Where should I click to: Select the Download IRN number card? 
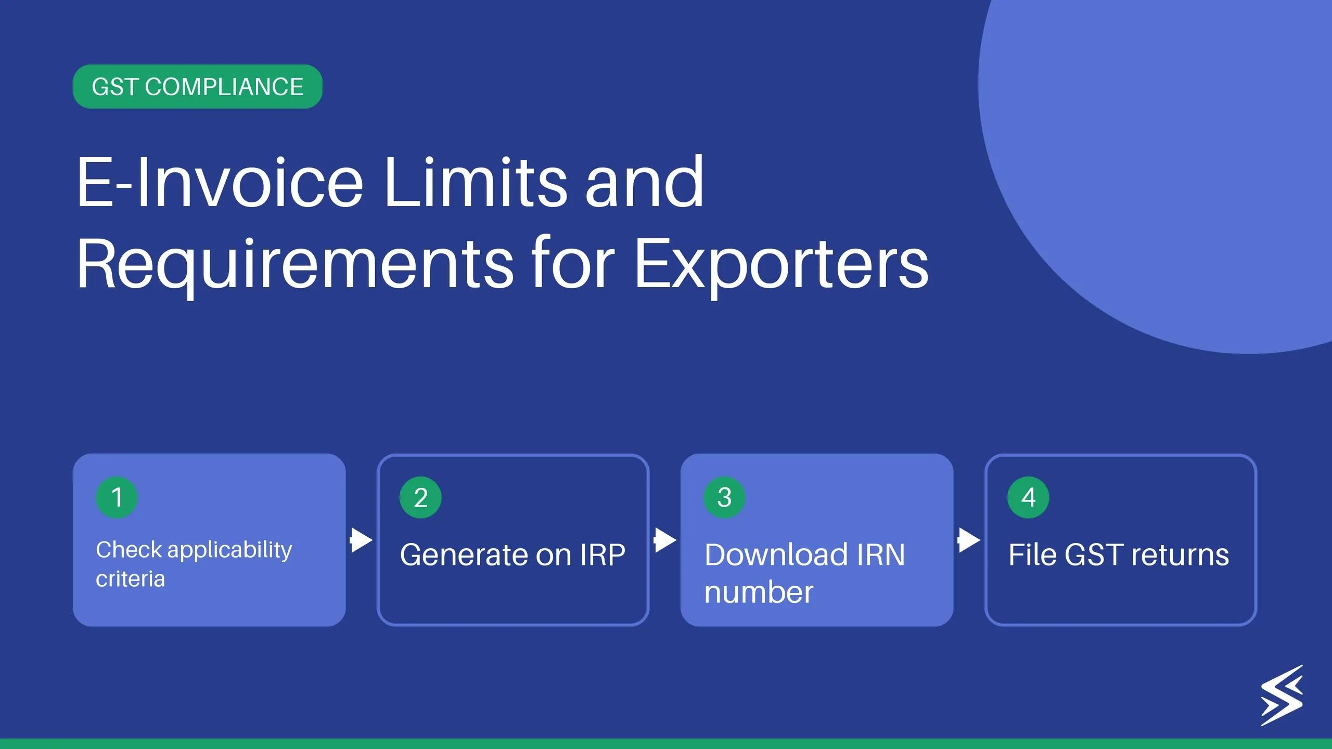pyautogui.click(x=817, y=540)
